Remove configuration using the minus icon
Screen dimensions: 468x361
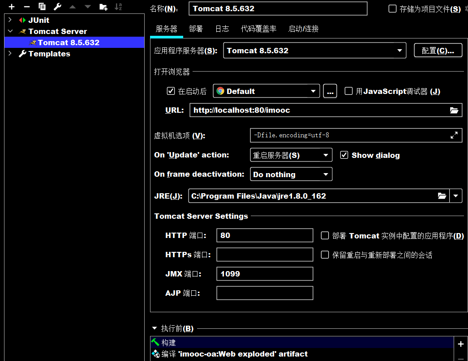27,7
